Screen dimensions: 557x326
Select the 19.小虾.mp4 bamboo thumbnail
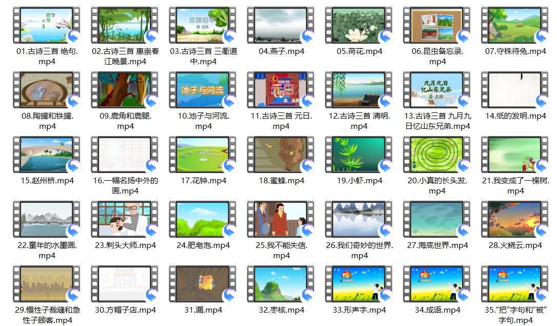point(359,154)
